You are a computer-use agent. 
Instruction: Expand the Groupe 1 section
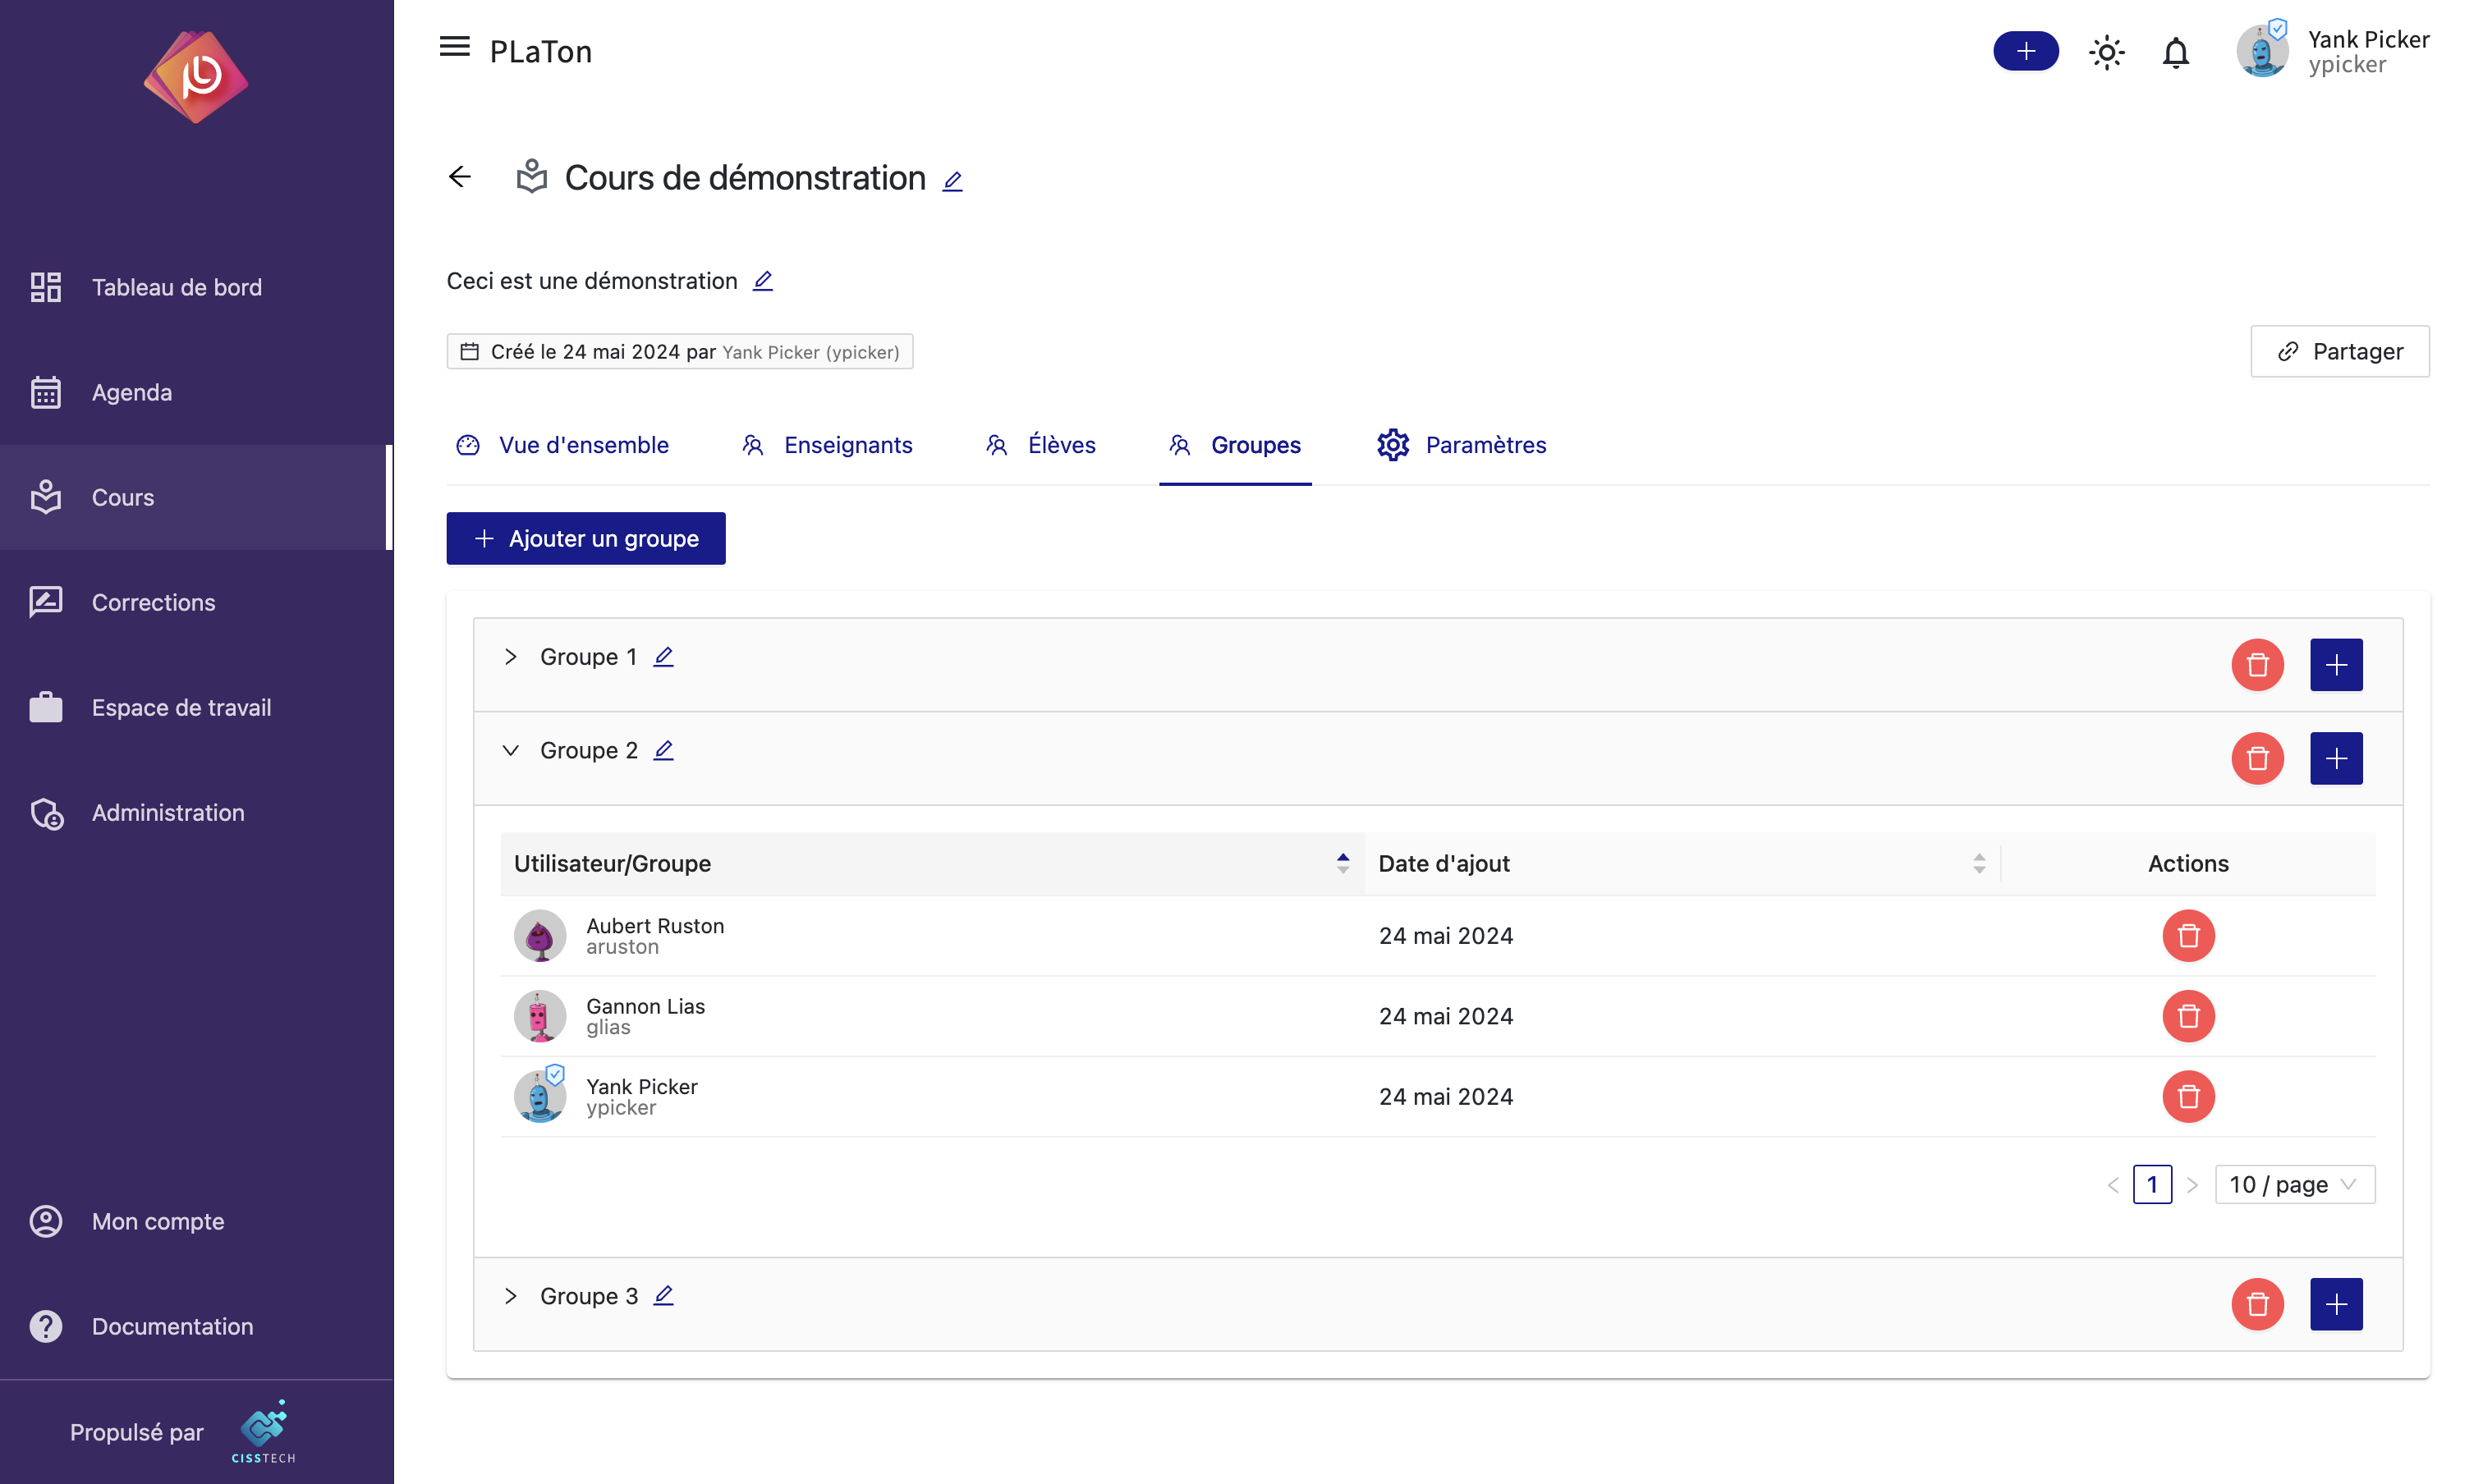click(x=511, y=657)
